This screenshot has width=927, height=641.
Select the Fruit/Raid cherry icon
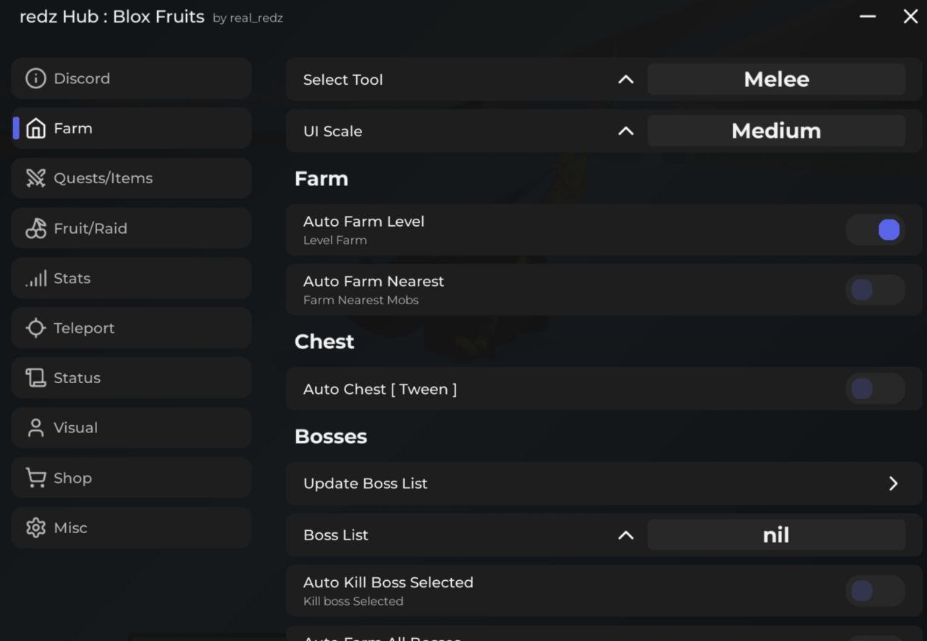tap(35, 228)
